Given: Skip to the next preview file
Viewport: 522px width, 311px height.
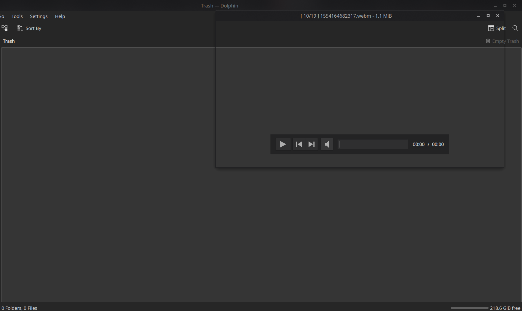Looking at the screenshot, I should [311, 144].
